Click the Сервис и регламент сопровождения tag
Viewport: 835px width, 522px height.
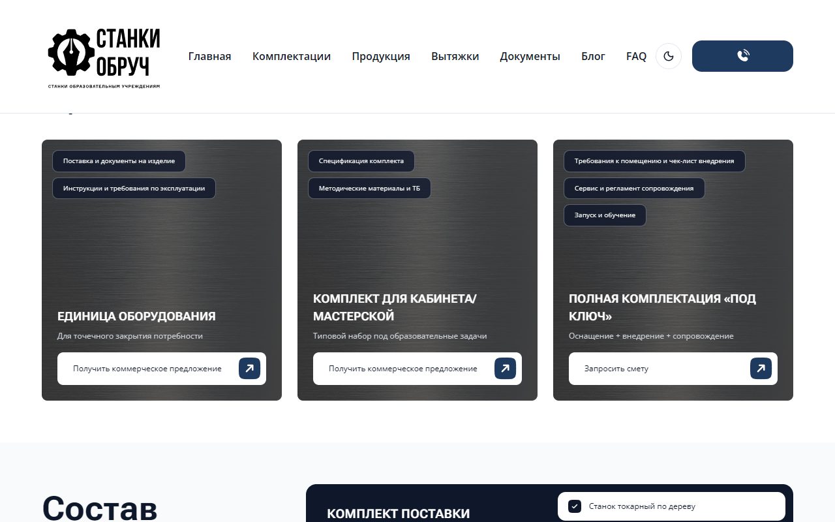[x=634, y=189]
